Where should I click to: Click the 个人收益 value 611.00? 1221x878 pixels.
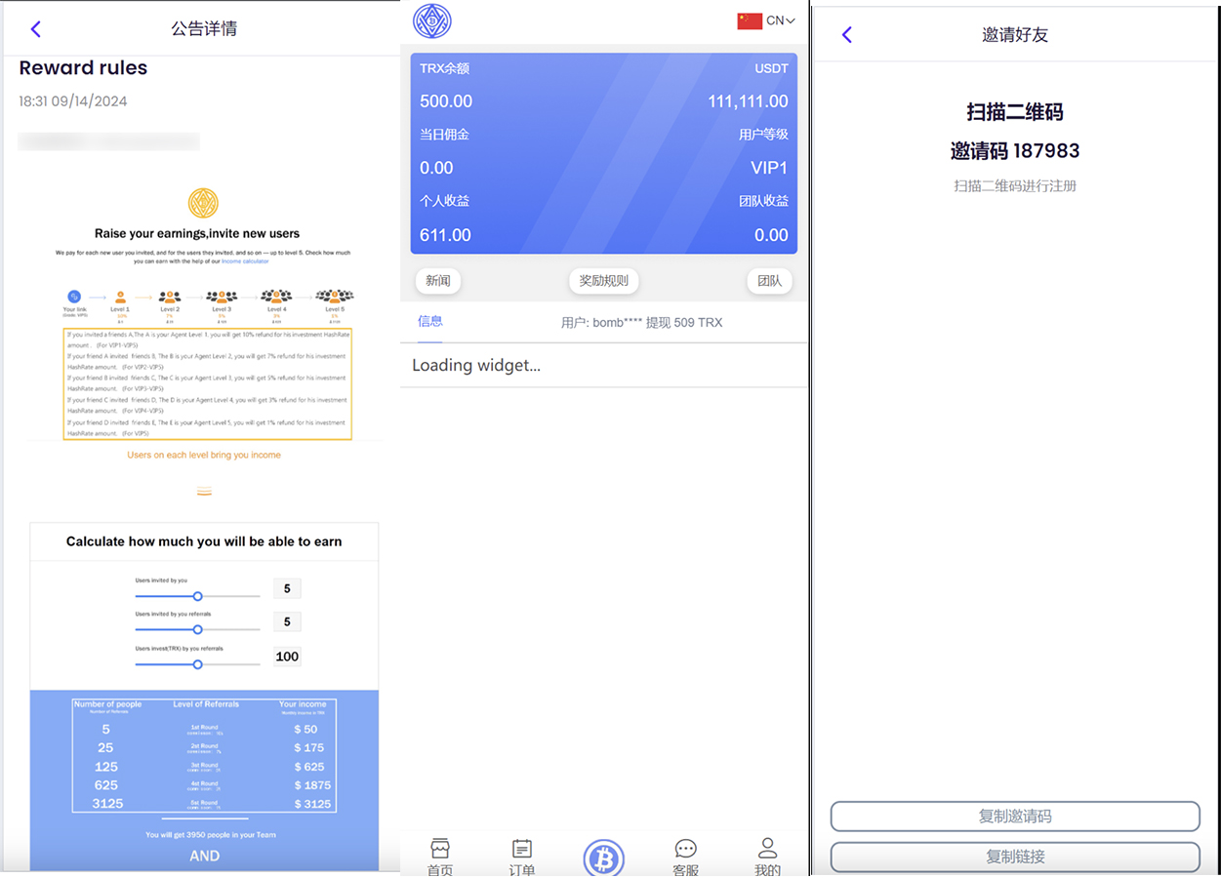445,235
